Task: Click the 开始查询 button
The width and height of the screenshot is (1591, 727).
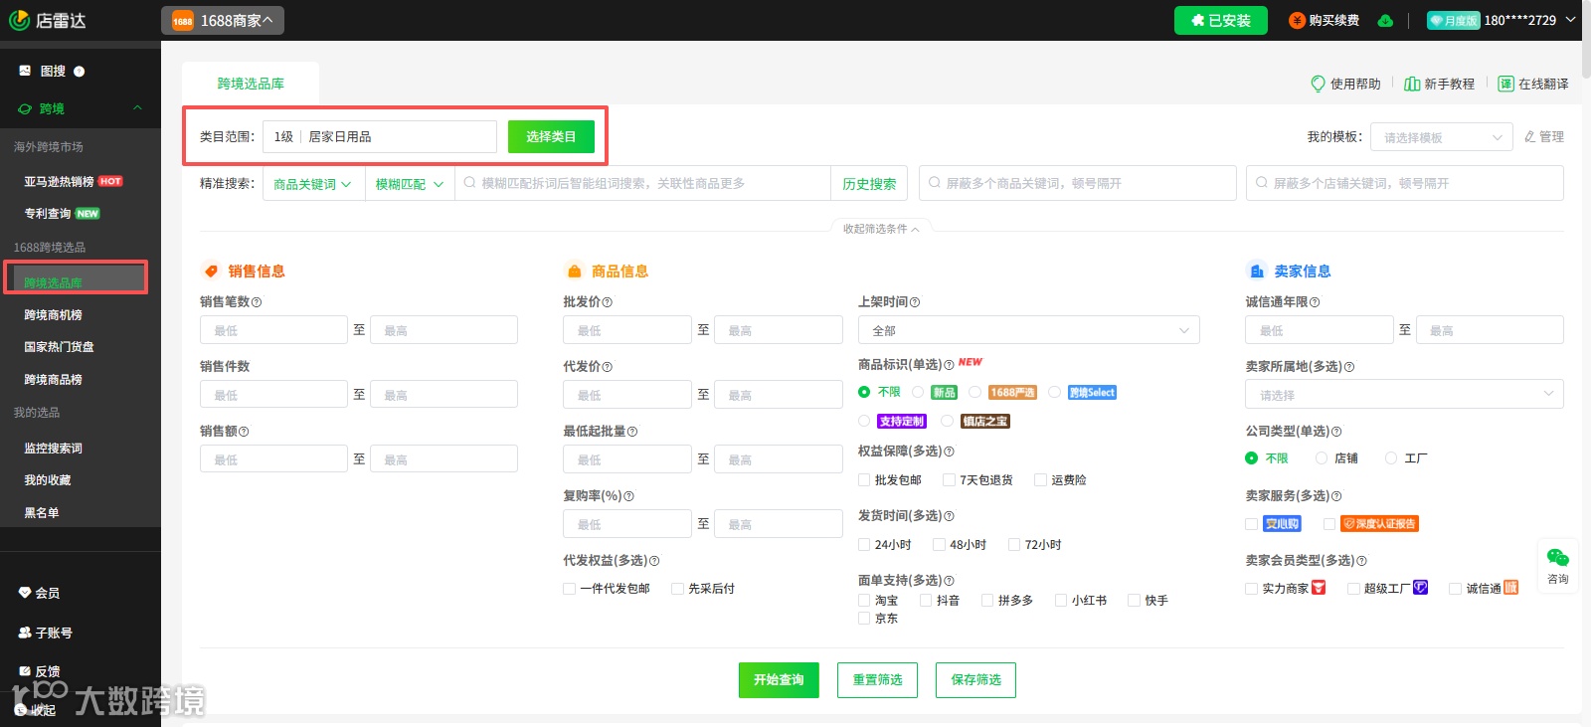Action: coord(779,680)
